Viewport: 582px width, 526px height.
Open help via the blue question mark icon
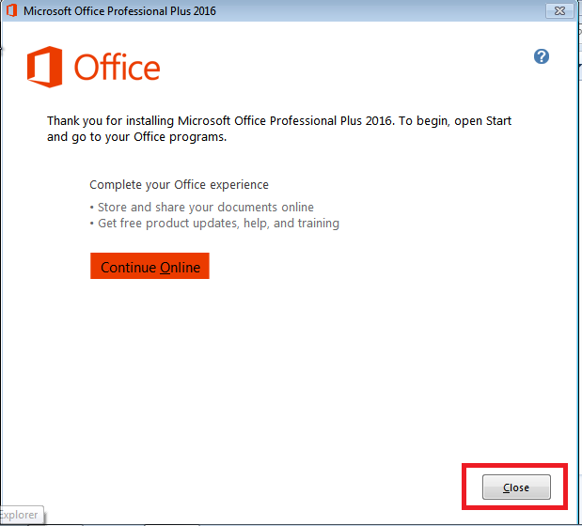coord(541,56)
